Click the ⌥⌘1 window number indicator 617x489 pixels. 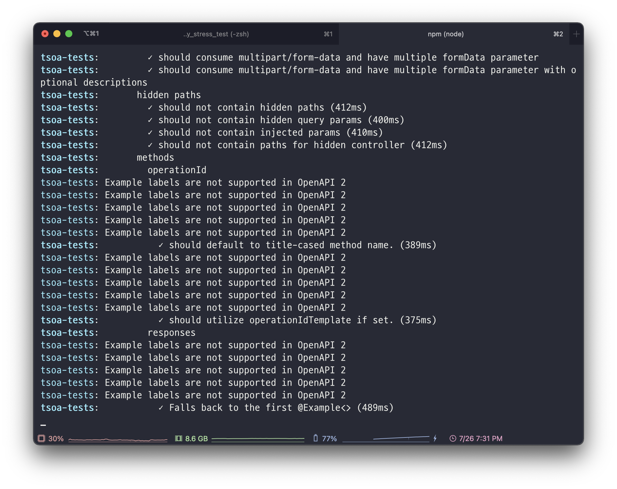[x=91, y=34]
